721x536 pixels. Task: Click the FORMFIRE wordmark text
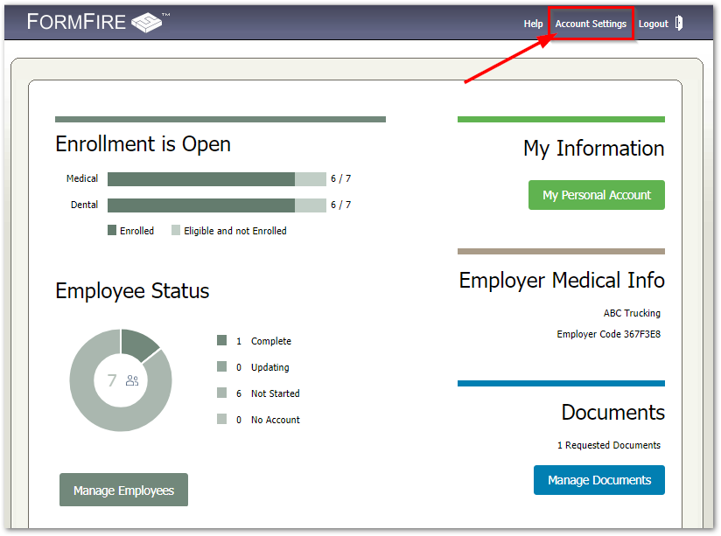click(76, 22)
